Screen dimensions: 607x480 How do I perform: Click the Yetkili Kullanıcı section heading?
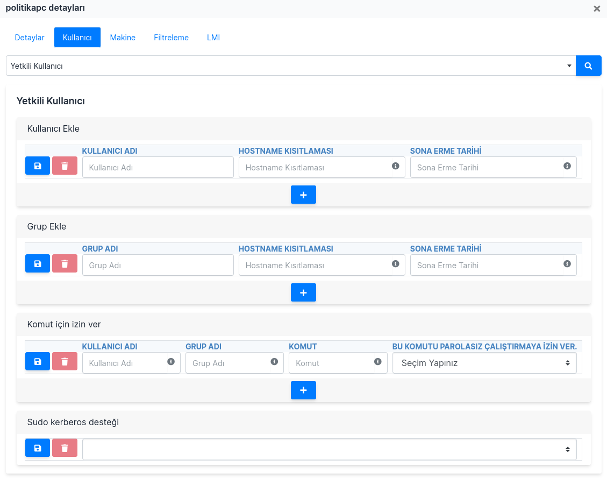(x=51, y=101)
